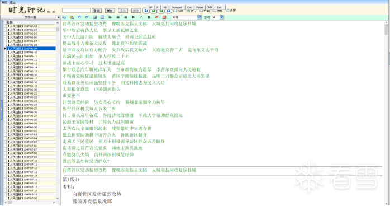Enable the 编辑 checkbox
This screenshot has height=206, width=390.
pos(215,11)
